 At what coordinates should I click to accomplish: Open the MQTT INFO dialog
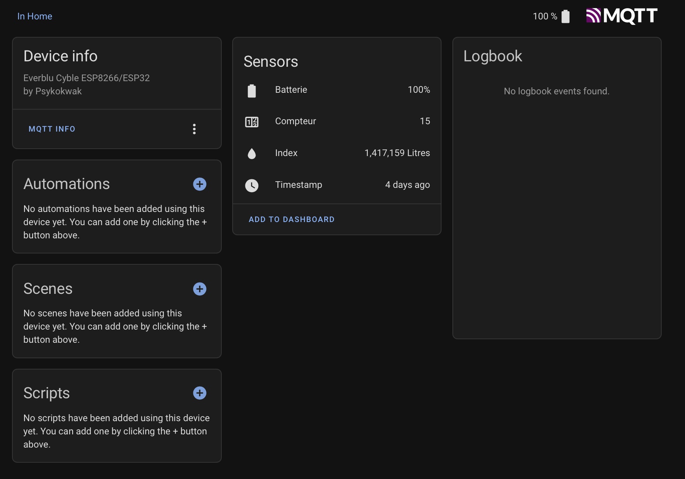[x=52, y=129]
